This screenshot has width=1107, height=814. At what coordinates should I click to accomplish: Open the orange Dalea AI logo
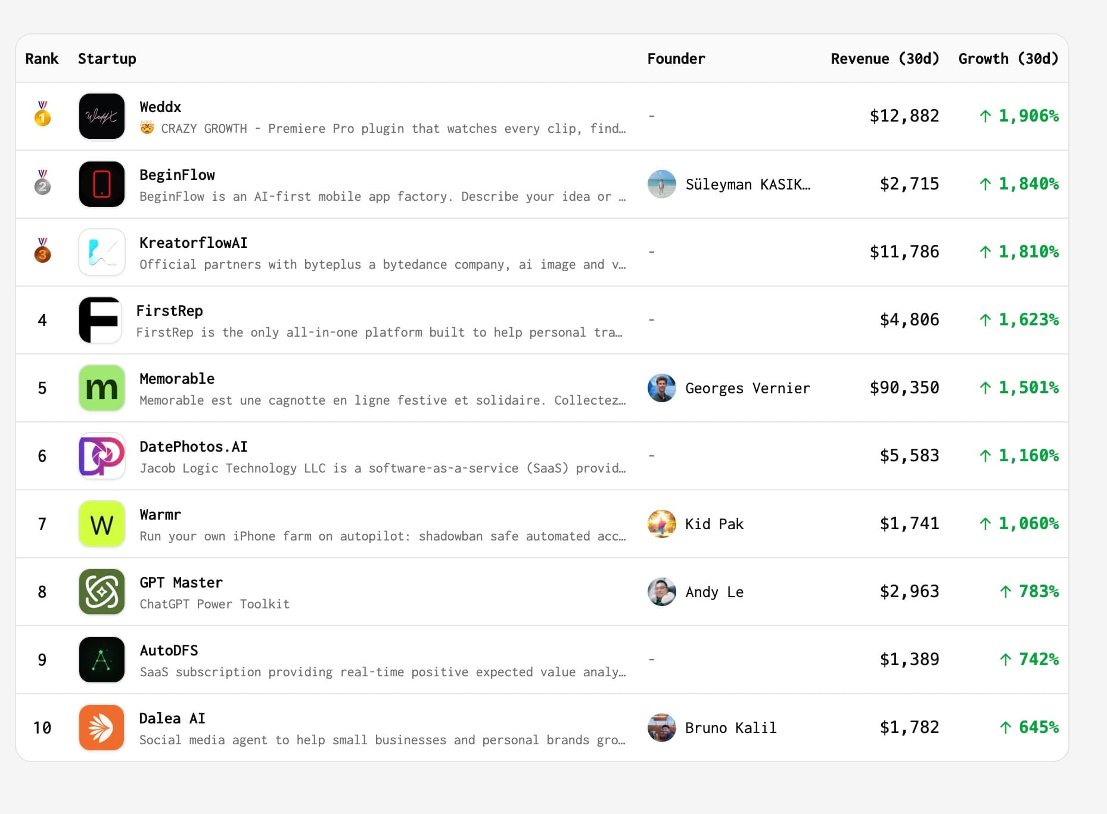tap(102, 728)
